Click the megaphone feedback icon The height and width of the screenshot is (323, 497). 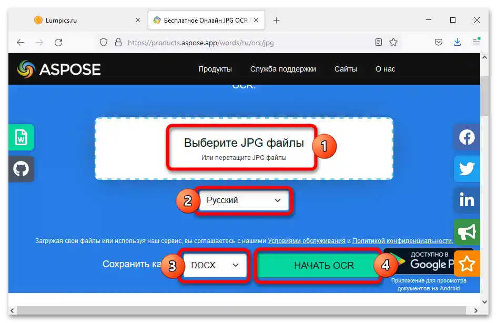[x=467, y=232]
